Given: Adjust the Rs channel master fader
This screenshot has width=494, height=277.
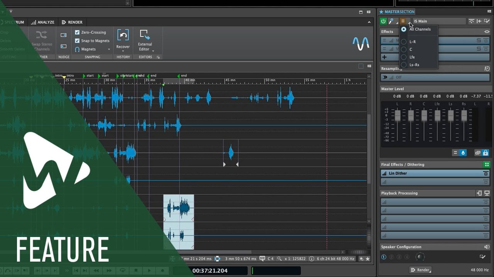Looking at the screenshot, I should click(464, 115).
